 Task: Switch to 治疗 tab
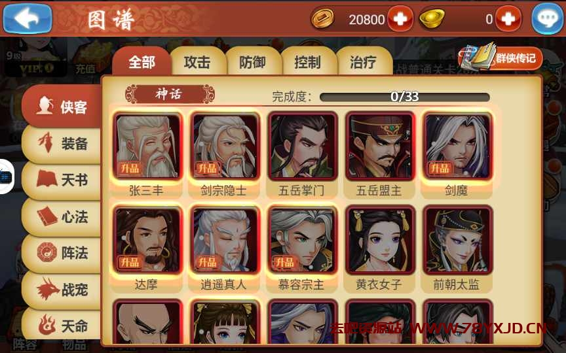[x=363, y=62]
